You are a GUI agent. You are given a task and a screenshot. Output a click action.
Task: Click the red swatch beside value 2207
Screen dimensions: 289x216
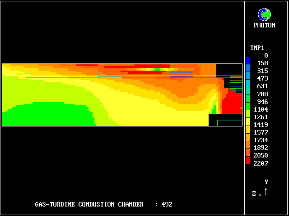(247, 162)
